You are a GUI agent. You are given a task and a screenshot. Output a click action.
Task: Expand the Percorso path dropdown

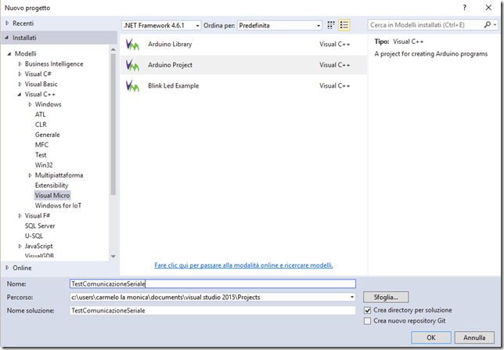(x=352, y=298)
